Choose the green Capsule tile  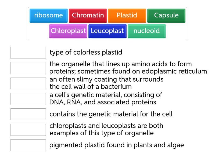pyautogui.click(x=166, y=16)
